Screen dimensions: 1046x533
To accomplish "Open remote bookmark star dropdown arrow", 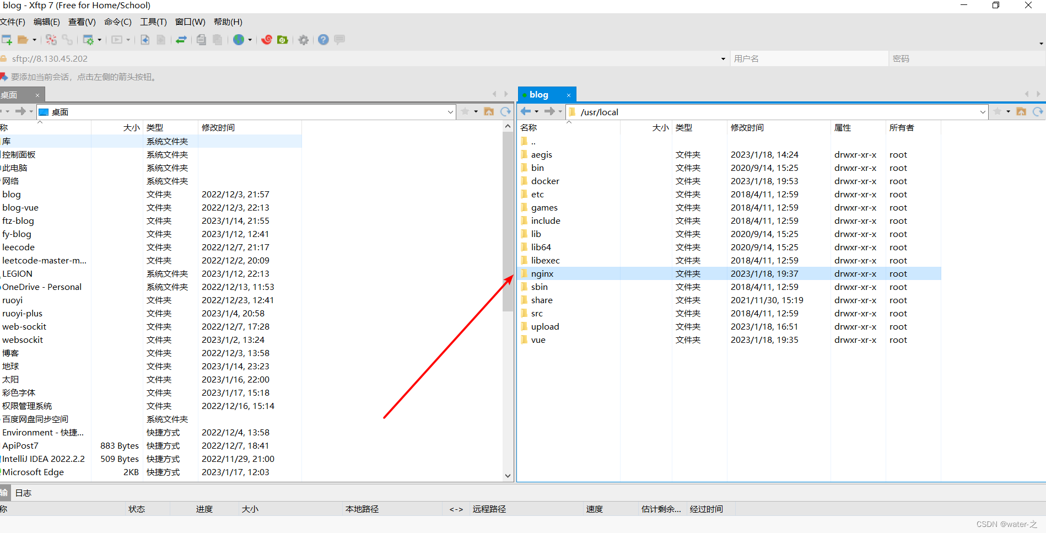I will coord(1009,112).
